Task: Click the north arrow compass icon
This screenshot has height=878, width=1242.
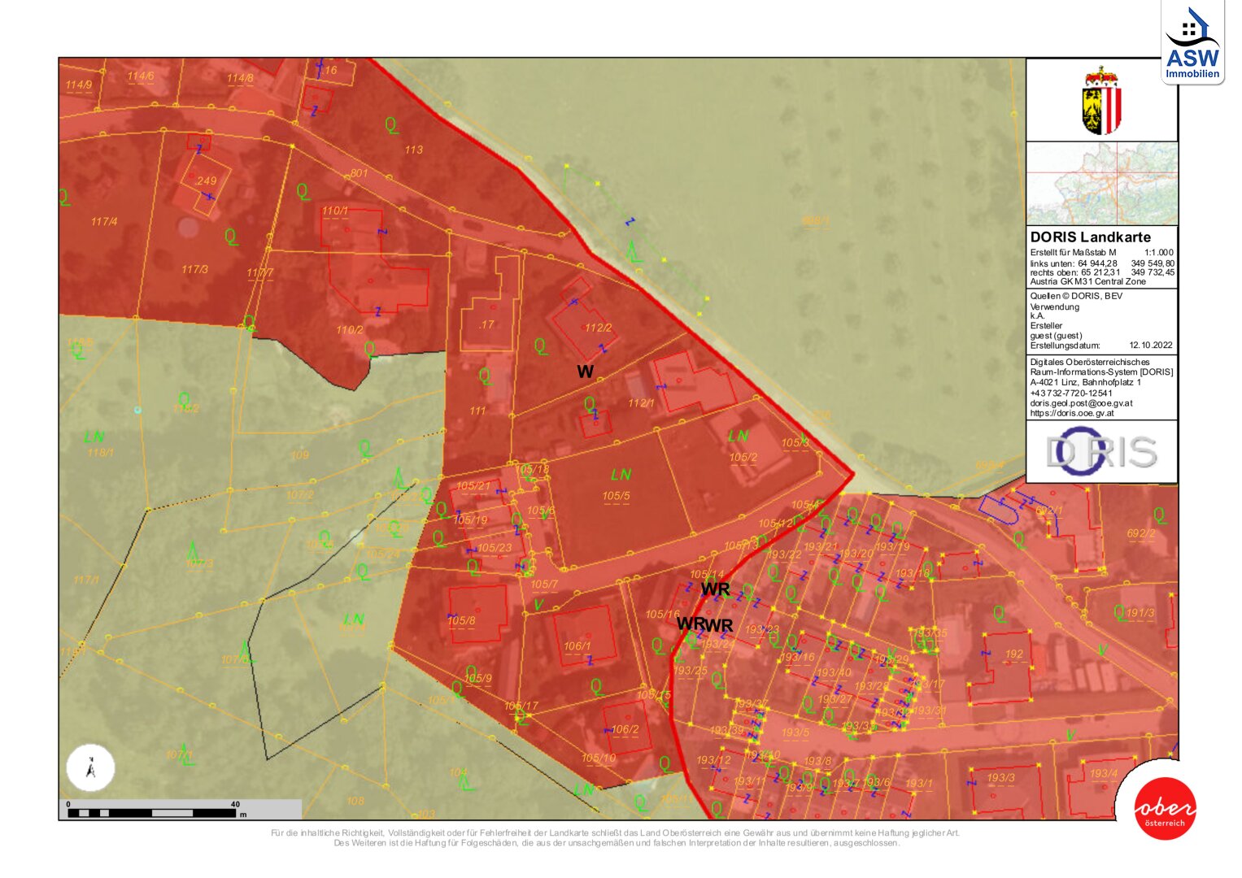Action: tap(90, 767)
